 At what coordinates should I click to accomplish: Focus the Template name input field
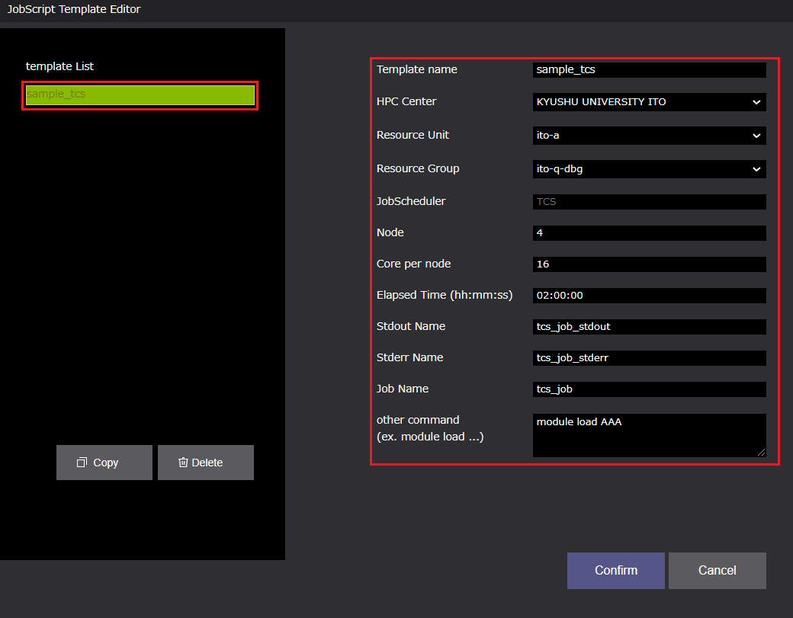click(x=649, y=70)
